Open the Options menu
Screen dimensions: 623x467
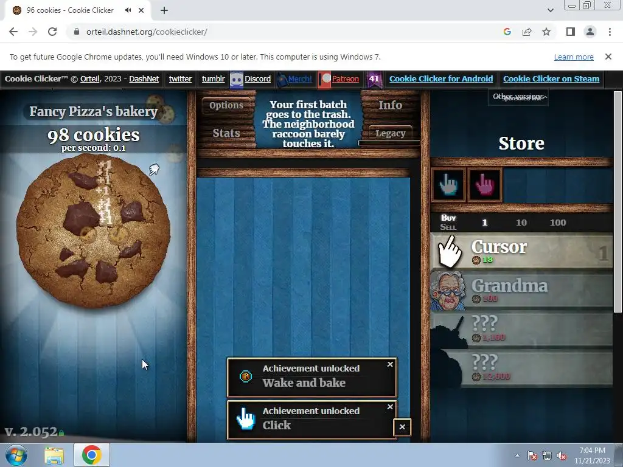tap(226, 105)
